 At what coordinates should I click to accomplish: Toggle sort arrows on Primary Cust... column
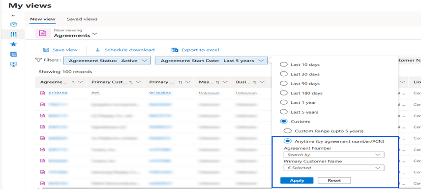pos(131,82)
